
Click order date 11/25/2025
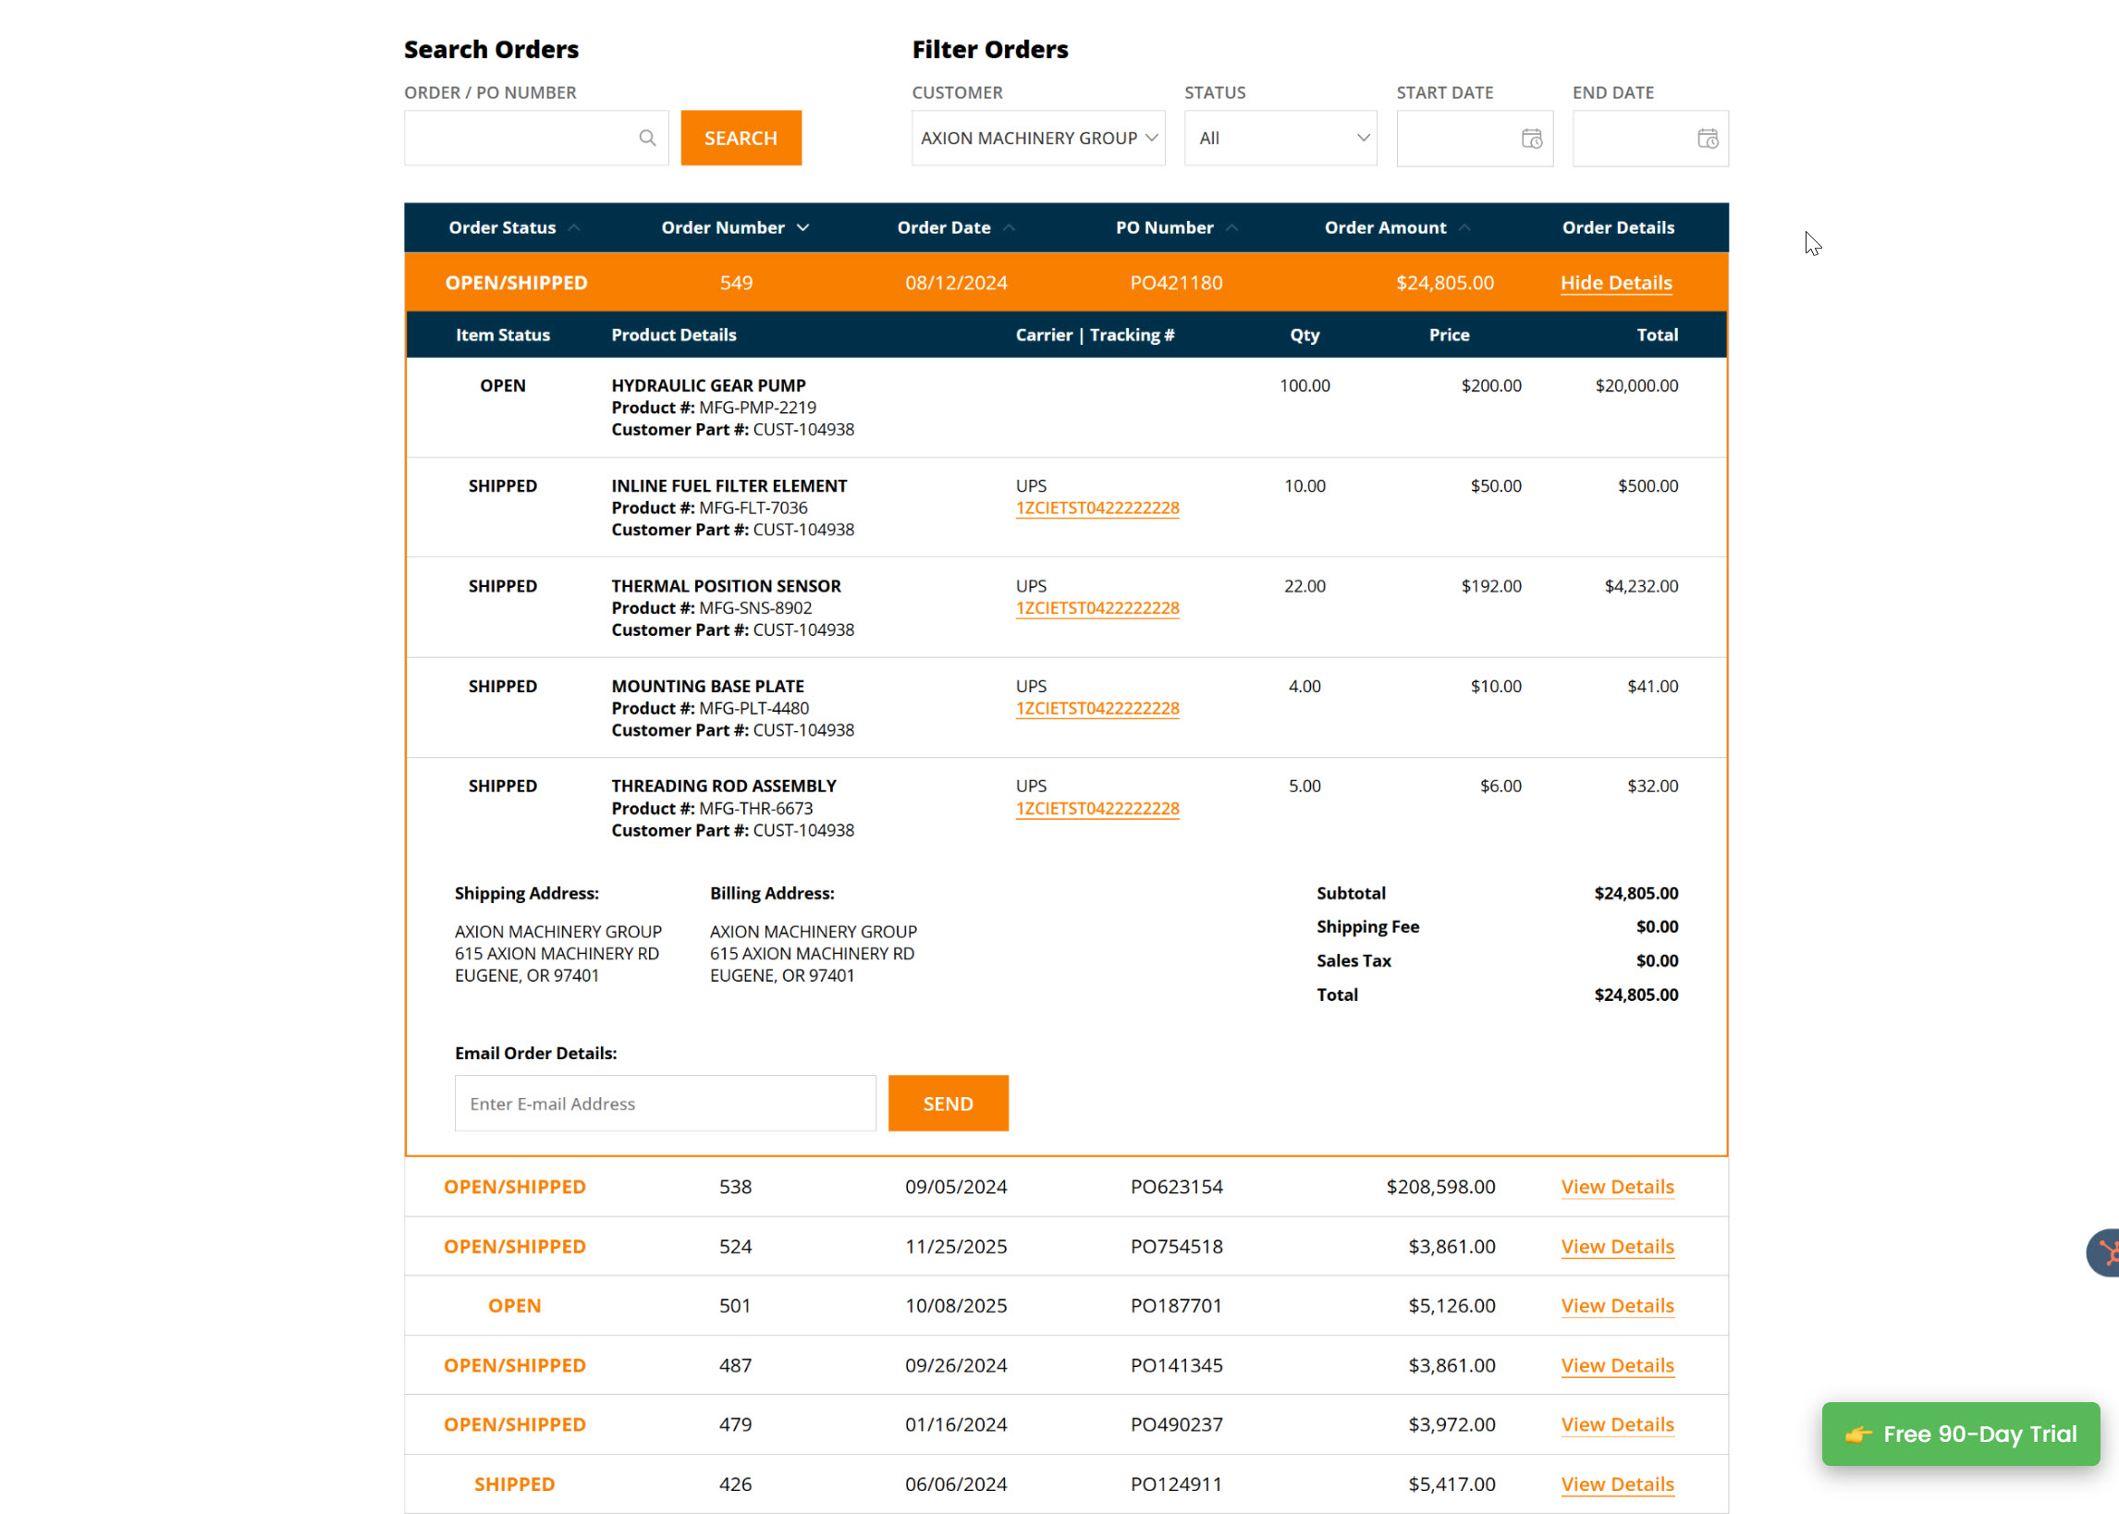tap(956, 1247)
